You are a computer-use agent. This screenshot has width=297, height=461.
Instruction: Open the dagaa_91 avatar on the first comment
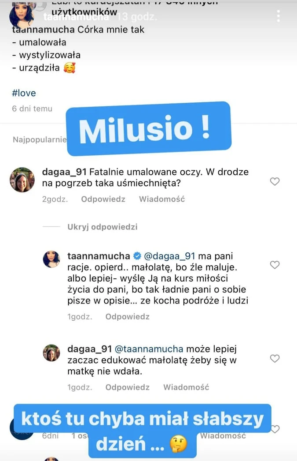22,180
